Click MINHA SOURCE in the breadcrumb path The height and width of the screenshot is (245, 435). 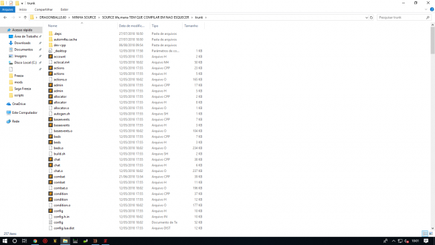(x=84, y=17)
